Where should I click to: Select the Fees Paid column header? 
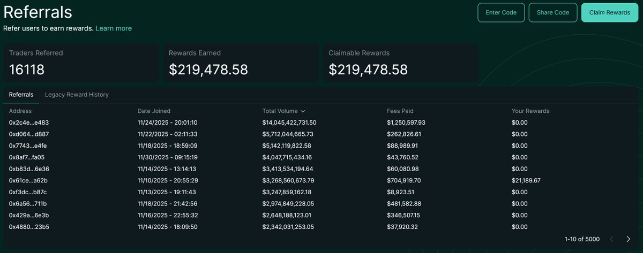click(400, 111)
